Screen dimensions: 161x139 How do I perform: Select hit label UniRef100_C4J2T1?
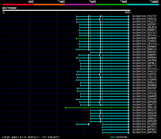click(144, 91)
